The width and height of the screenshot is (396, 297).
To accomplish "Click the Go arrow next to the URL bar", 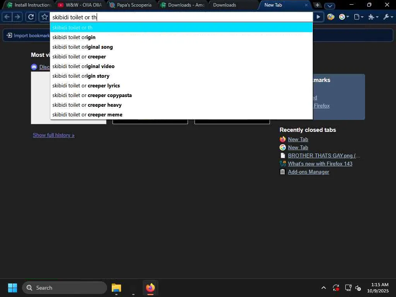I will (318, 17).
